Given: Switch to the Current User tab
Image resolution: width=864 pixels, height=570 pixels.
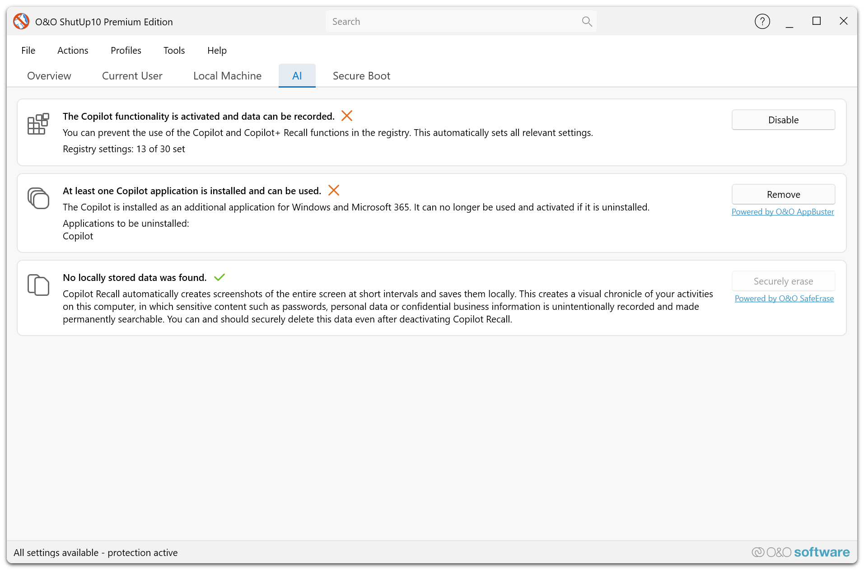Looking at the screenshot, I should [x=132, y=76].
